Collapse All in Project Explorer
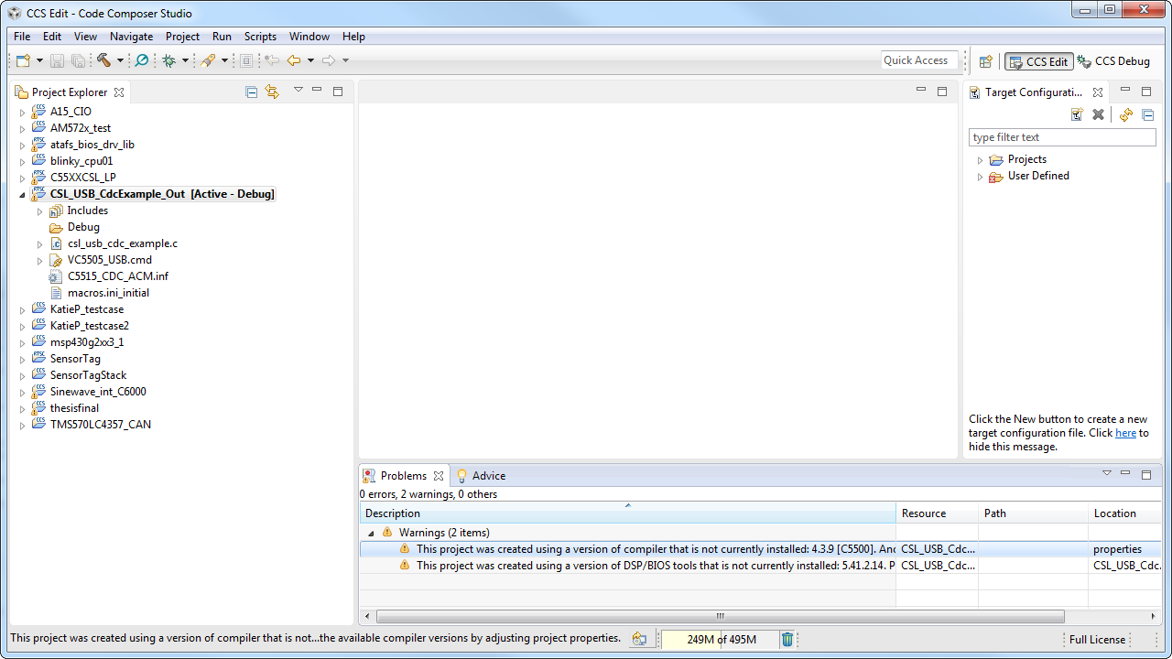Viewport: 1172px width, 659px height. coord(252,92)
